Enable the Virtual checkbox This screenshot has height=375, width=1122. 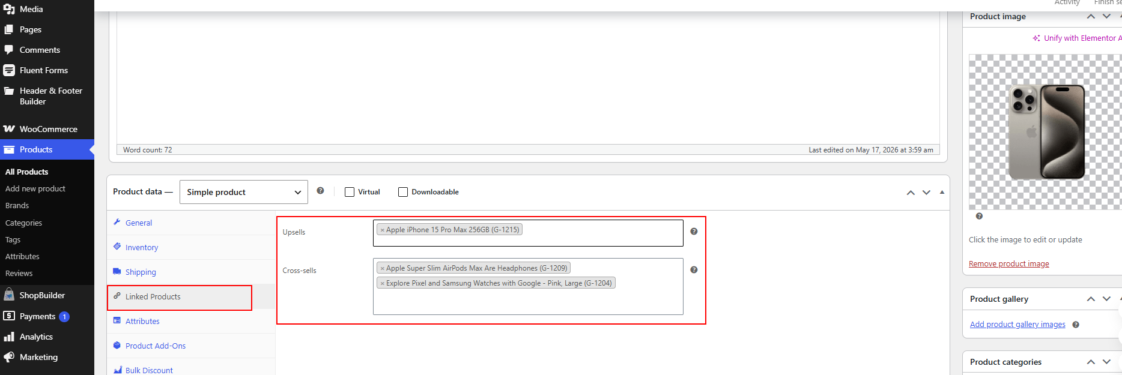pos(350,192)
